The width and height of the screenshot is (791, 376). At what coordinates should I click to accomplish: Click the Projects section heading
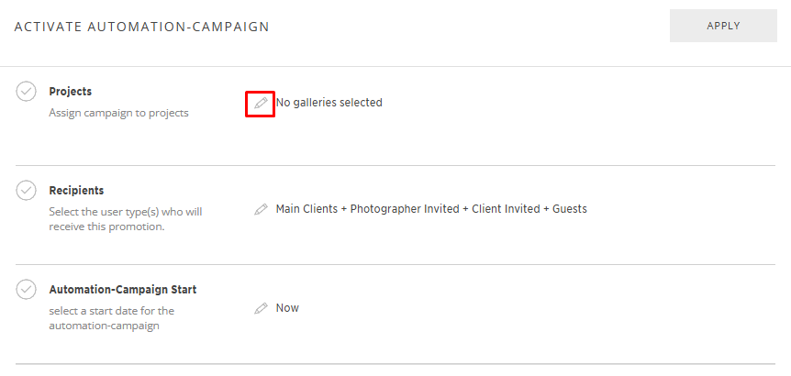pyautogui.click(x=71, y=92)
